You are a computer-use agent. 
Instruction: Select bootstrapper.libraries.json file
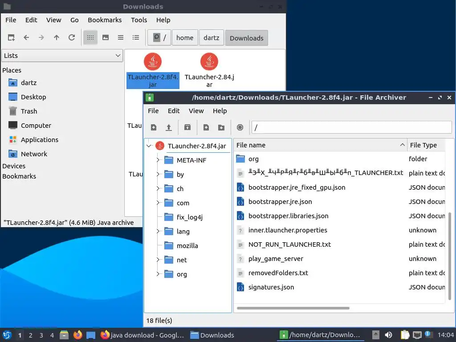click(282, 216)
